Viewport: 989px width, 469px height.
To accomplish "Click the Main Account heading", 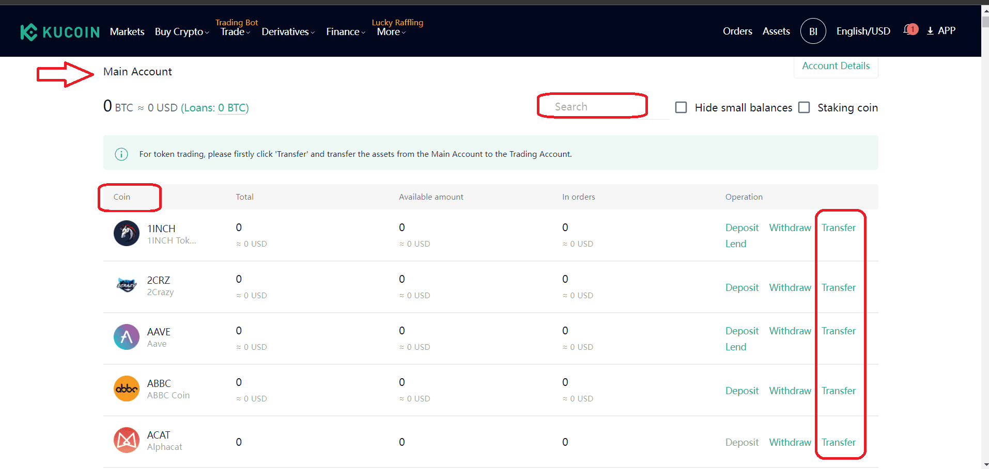I will tap(137, 72).
